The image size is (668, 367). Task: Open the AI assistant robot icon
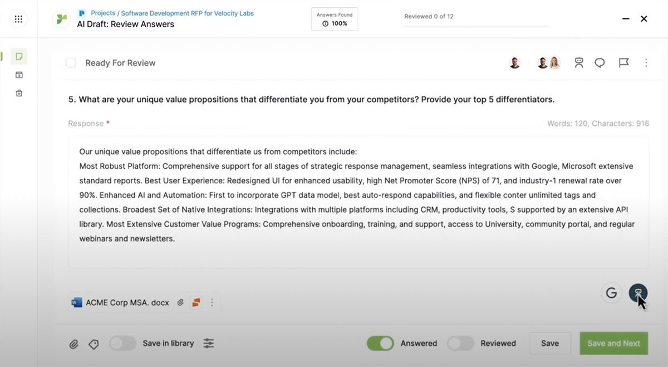[579, 62]
